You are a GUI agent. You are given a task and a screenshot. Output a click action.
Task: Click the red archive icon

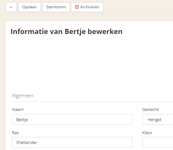pos(77,7)
